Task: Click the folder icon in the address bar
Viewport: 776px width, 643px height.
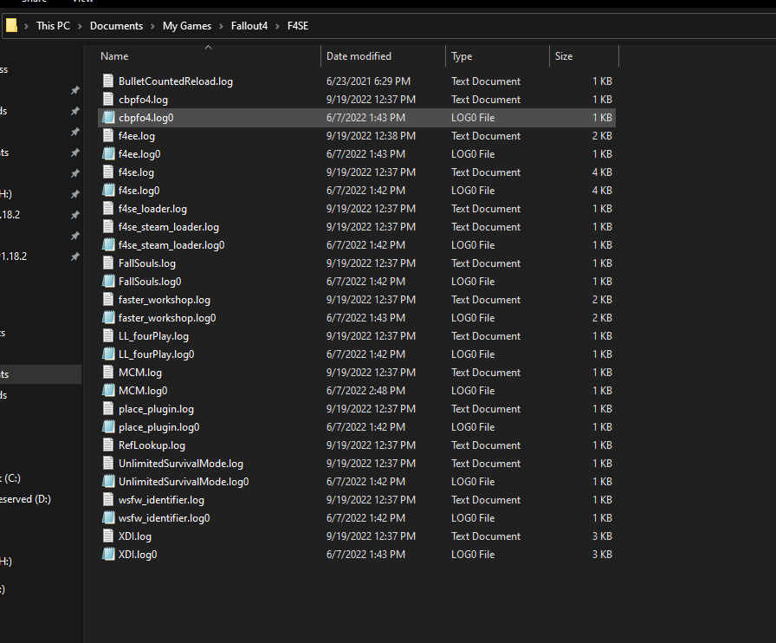Action: 12,25
